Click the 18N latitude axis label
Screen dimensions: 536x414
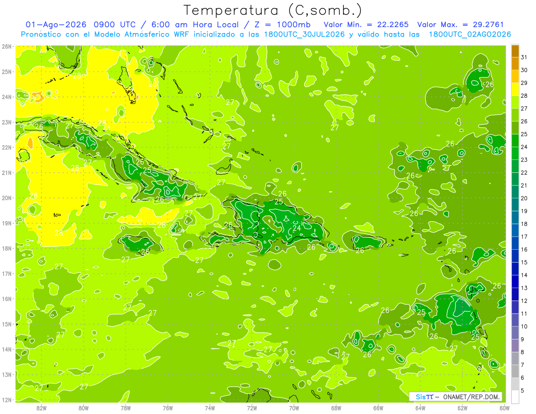(x=7, y=248)
